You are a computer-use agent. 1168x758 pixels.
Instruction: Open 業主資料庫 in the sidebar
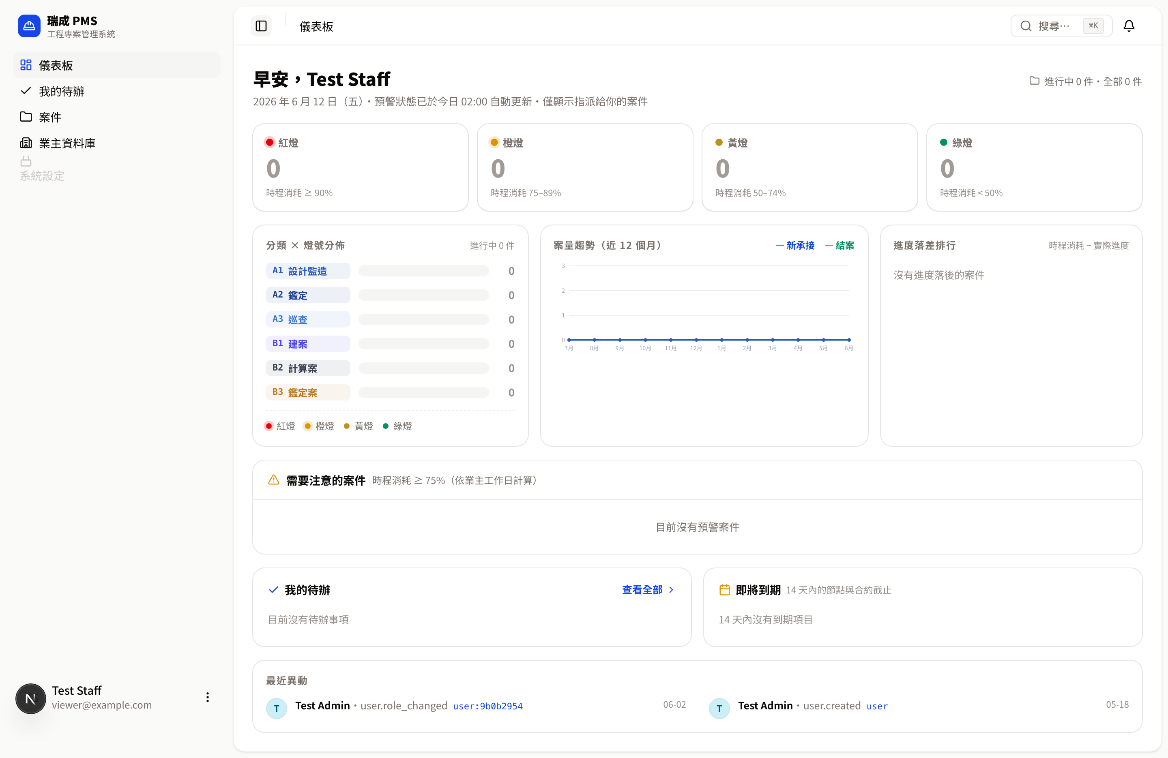117,143
